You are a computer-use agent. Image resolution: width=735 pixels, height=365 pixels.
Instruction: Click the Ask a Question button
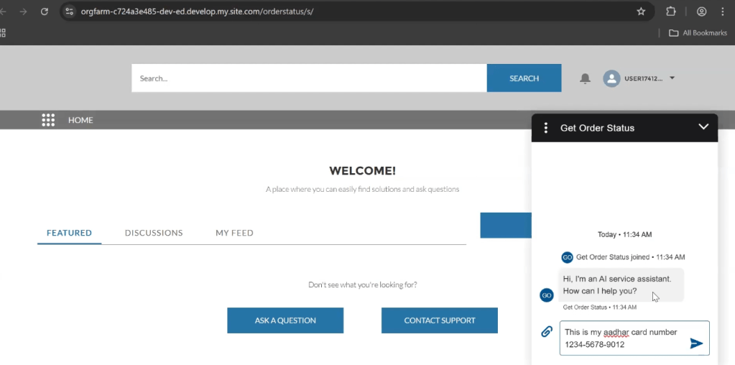coord(285,320)
